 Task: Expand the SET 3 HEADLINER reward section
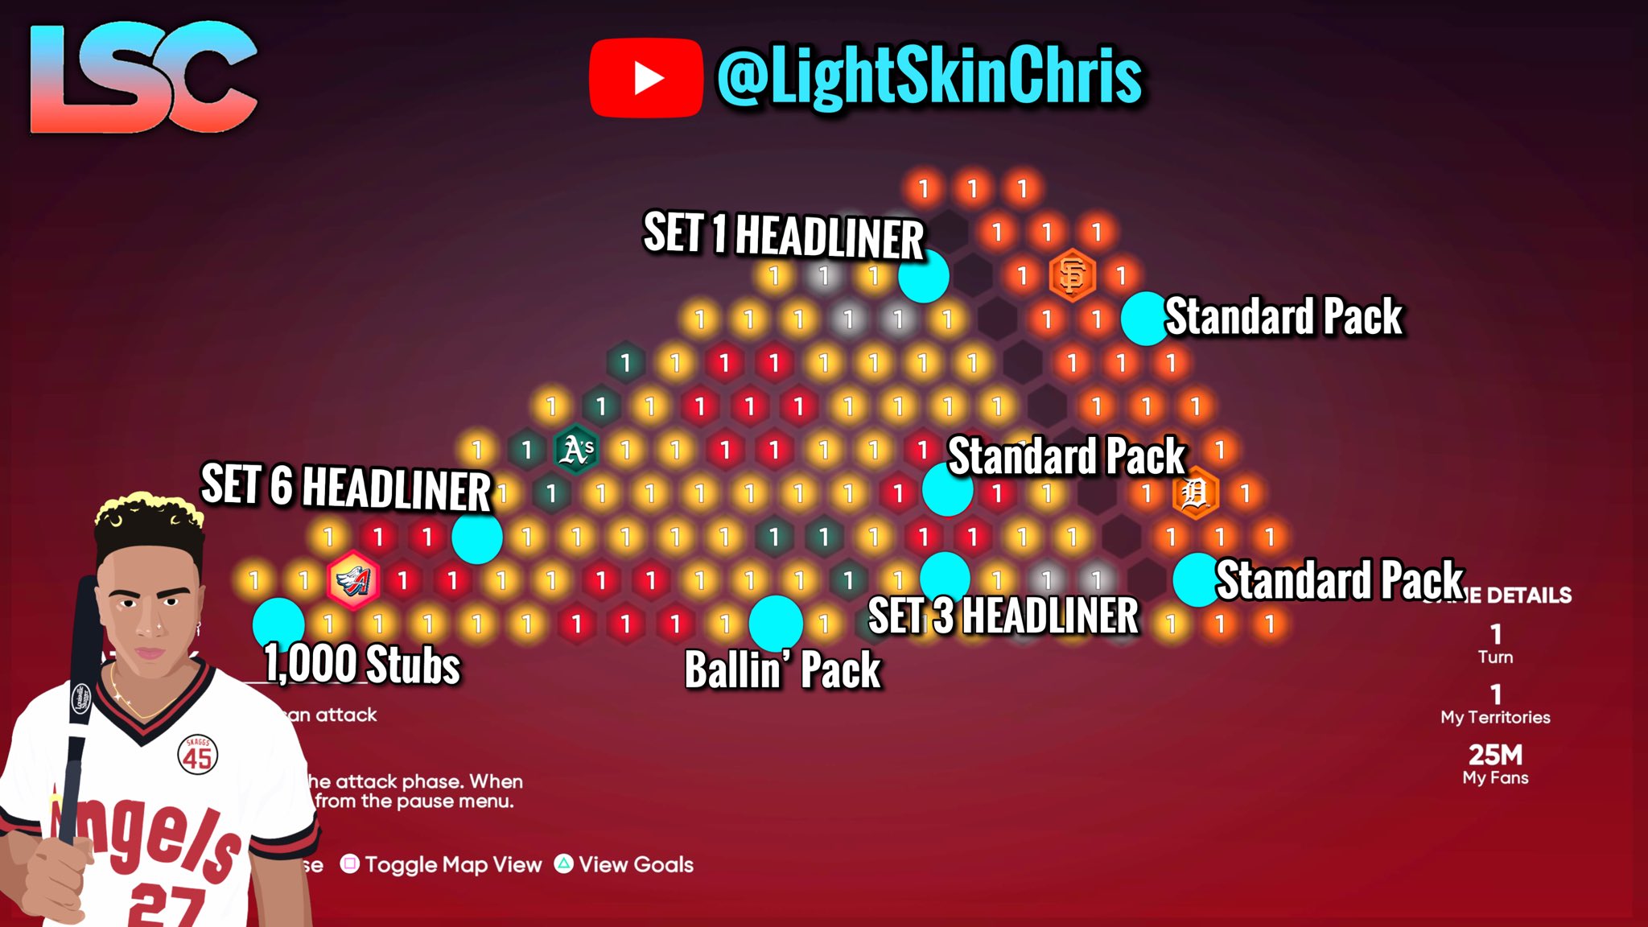tap(941, 577)
